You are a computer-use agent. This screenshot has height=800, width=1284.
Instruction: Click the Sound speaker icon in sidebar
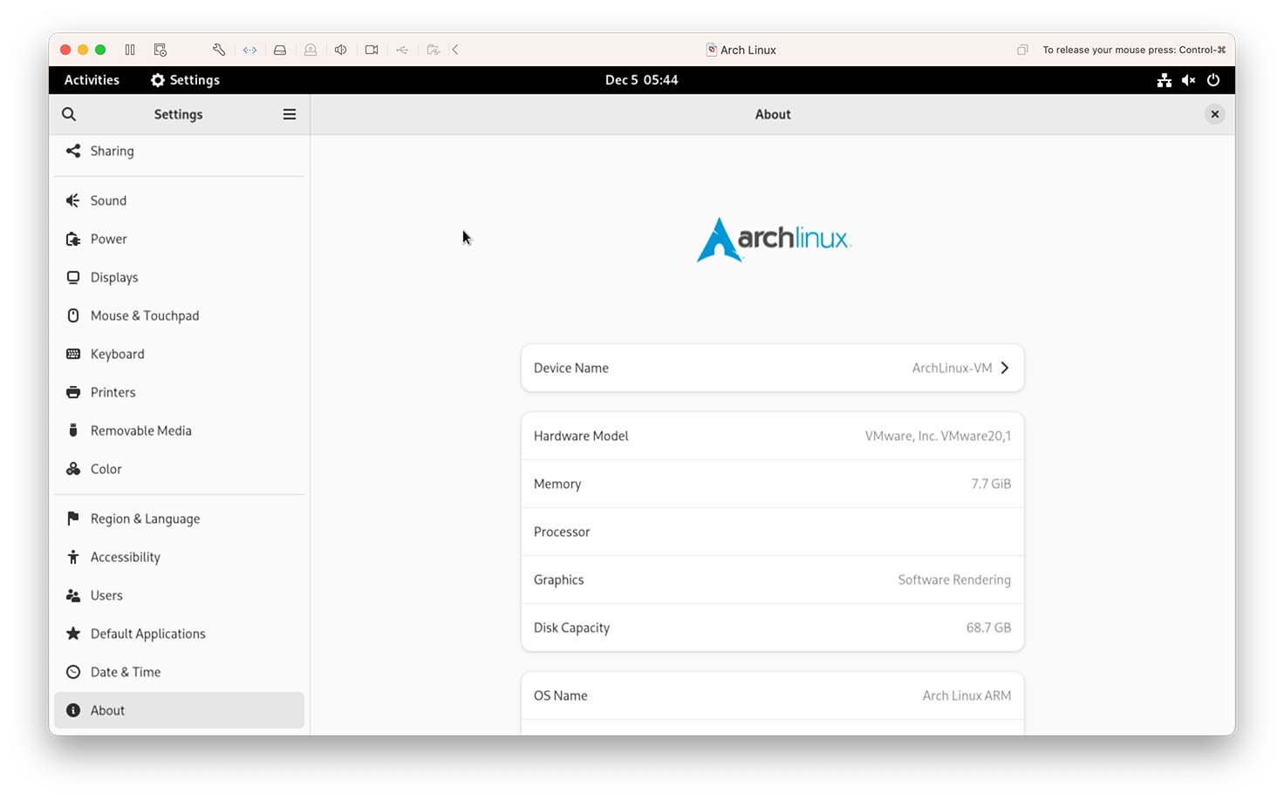[73, 200]
